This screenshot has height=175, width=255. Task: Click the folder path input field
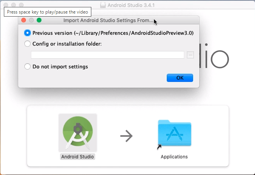click(x=108, y=55)
